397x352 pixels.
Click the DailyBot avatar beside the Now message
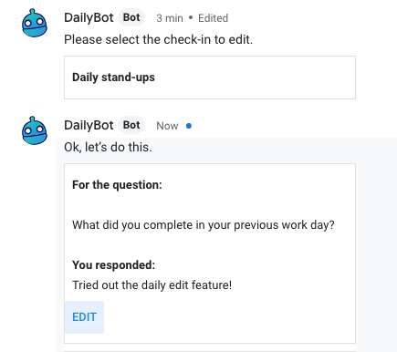pyautogui.click(x=35, y=130)
